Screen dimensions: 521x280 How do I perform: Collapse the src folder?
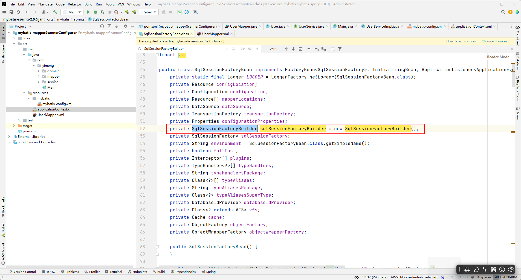(x=14, y=43)
